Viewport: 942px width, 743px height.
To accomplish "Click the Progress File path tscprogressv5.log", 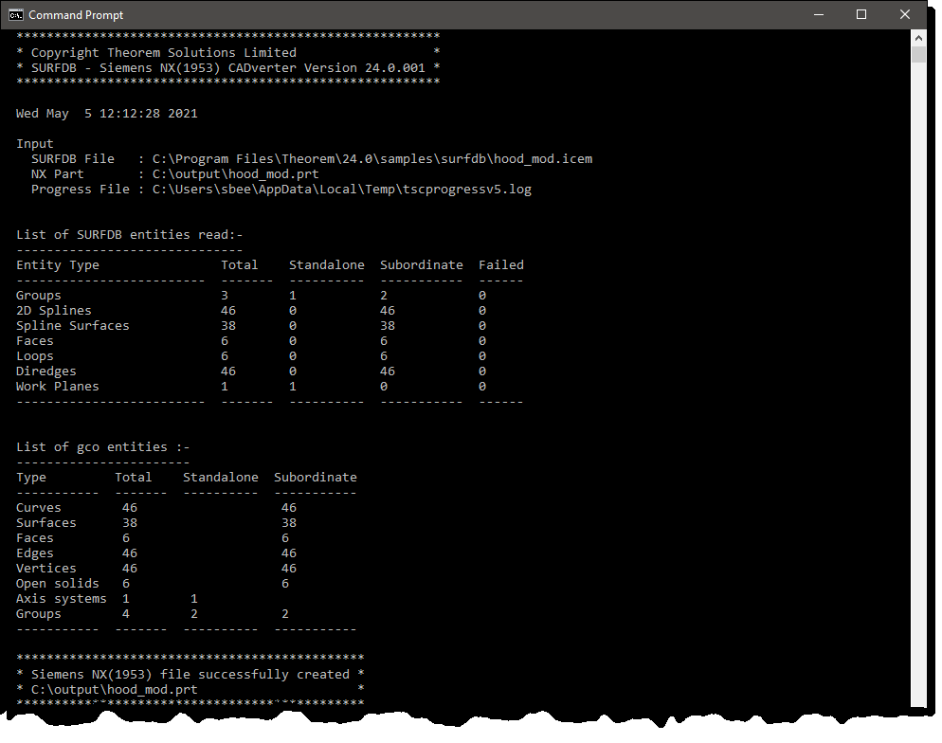I will coord(341,190).
